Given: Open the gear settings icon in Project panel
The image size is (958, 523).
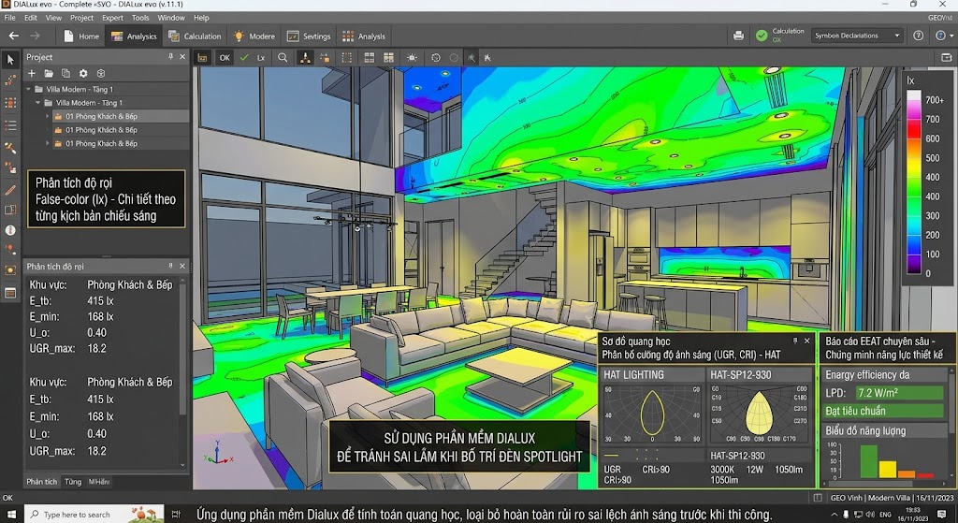Looking at the screenshot, I should click(83, 73).
